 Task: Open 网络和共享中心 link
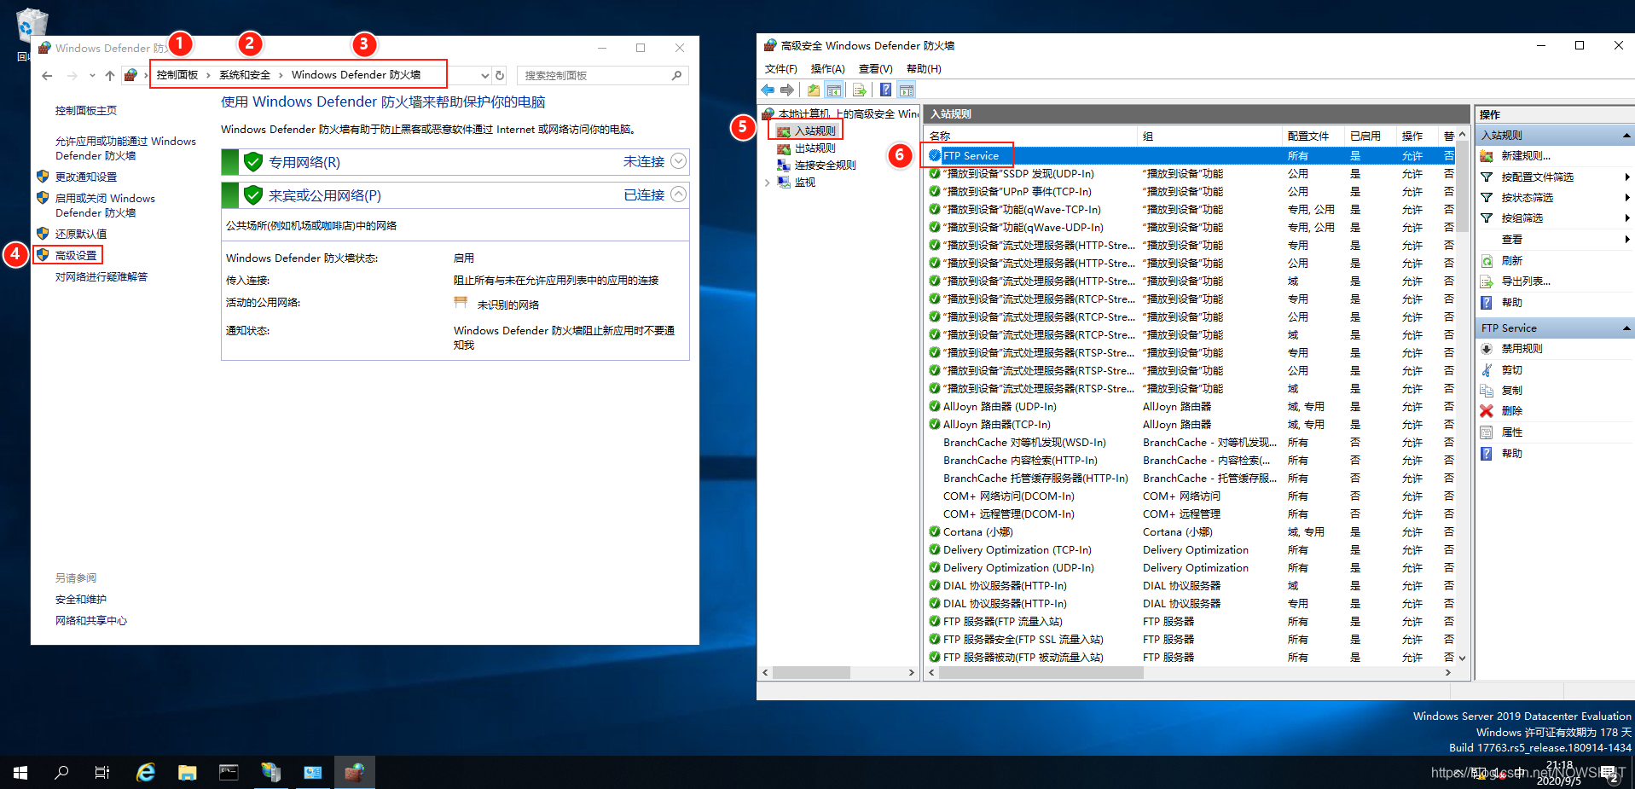[91, 620]
